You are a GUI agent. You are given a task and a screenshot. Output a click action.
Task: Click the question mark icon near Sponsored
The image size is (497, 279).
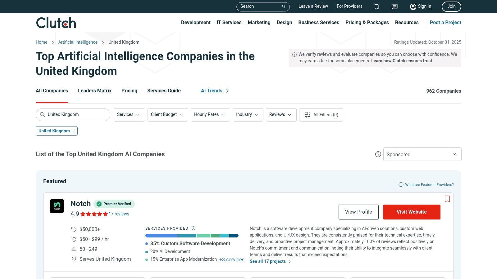click(x=378, y=154)
